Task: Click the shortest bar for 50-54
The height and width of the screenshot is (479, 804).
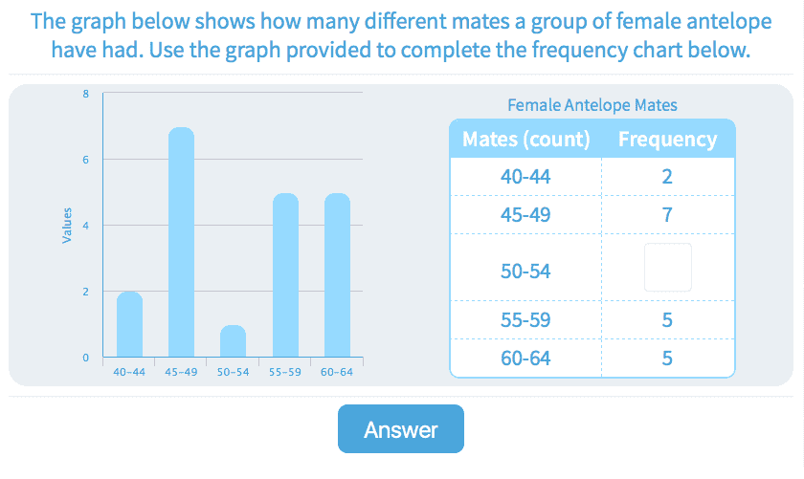Action: [233, 342]
